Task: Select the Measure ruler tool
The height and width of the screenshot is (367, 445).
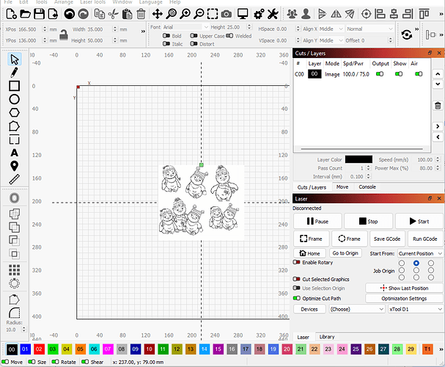Action: click(x=14, y=179)
